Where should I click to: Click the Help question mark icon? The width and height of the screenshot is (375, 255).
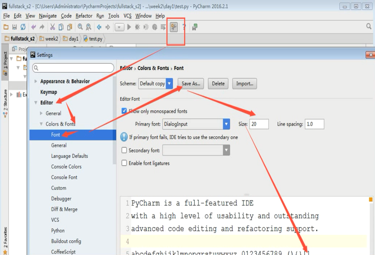click(x=184, y=27)
